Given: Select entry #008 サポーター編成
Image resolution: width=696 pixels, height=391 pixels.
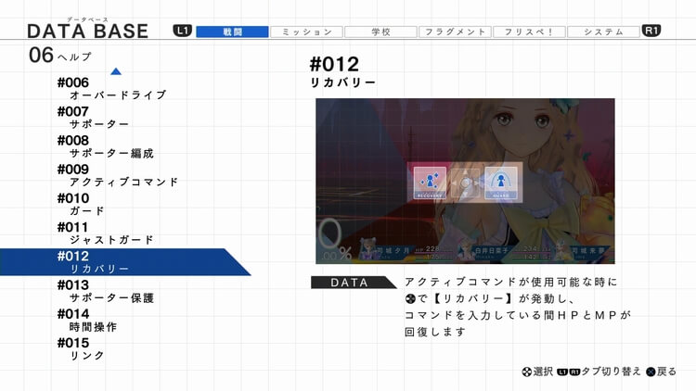Looking at the screenshot, I should click(106, 146).
